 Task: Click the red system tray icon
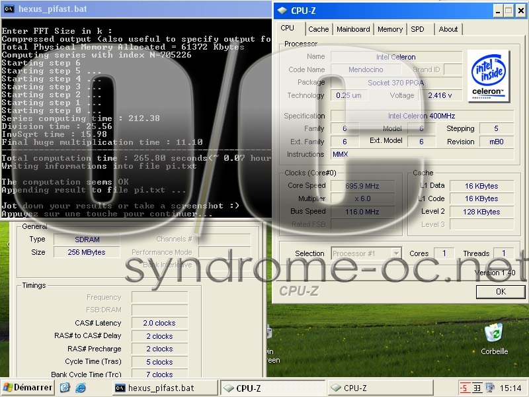pyautogui.click(x=465, y=388)
